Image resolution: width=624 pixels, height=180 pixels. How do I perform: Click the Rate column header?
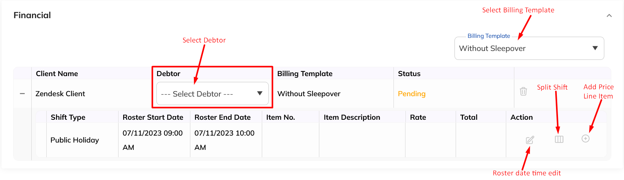point(418,117)
